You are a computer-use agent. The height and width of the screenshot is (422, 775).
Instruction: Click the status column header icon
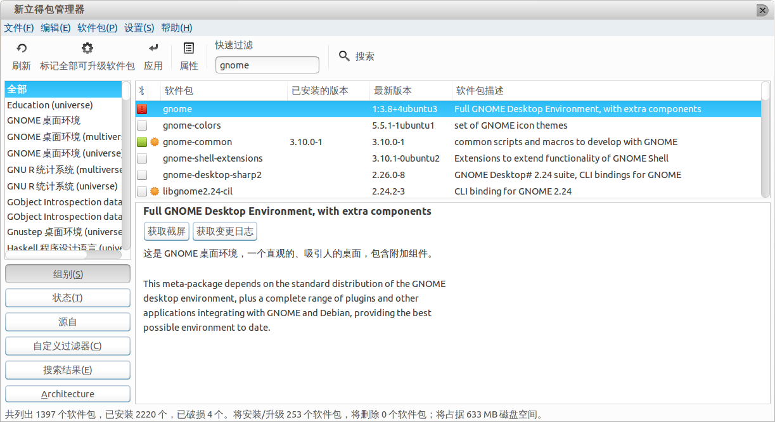click(142, 91)
